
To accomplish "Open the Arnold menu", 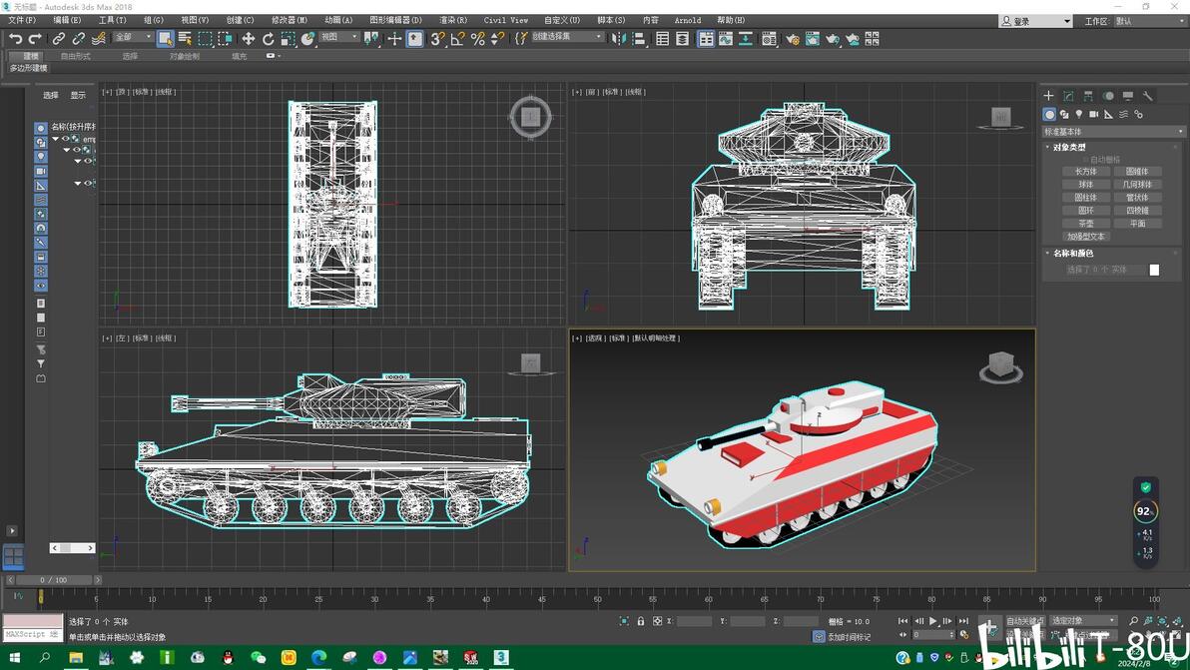I will (x=689, y=21).
